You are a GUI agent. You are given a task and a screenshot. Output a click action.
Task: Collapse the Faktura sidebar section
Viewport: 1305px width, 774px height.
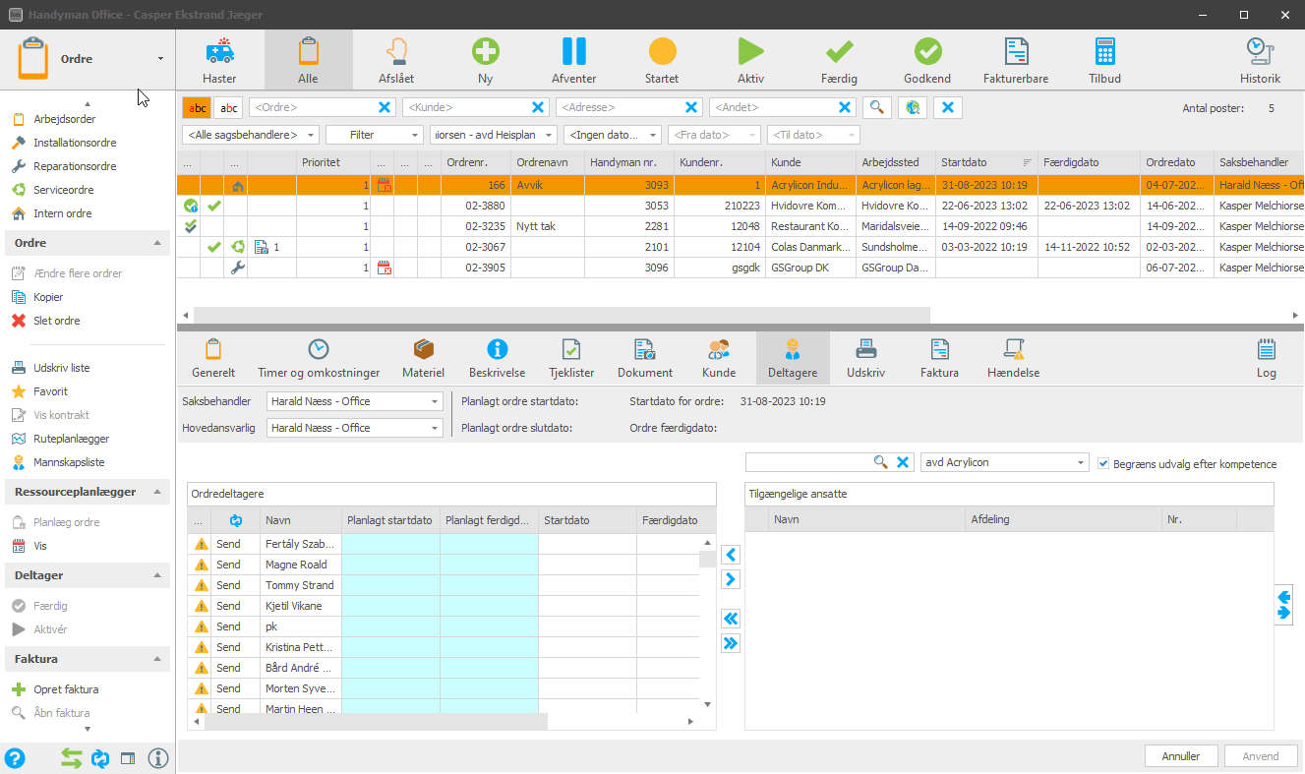pos(157,659)
